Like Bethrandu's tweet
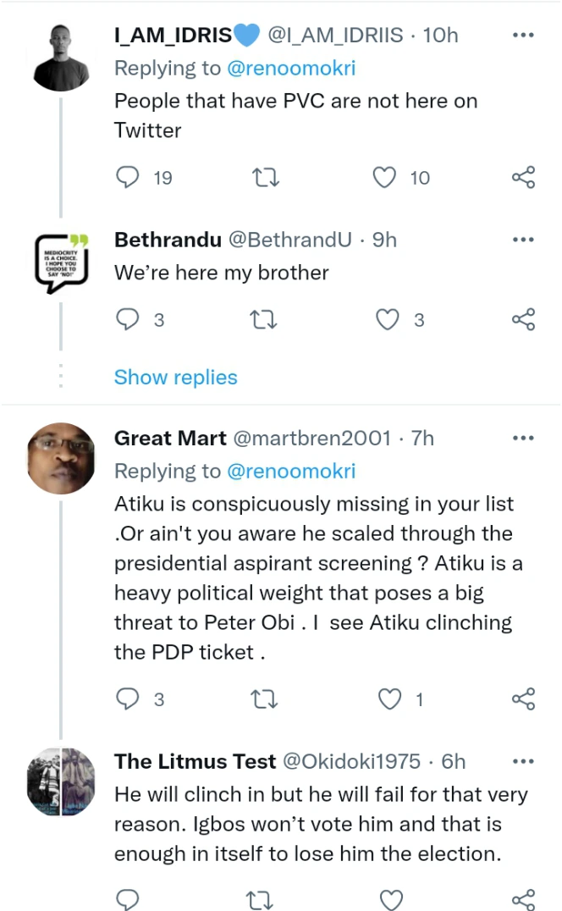The image size is (562, 911). (x=387, y=319)
